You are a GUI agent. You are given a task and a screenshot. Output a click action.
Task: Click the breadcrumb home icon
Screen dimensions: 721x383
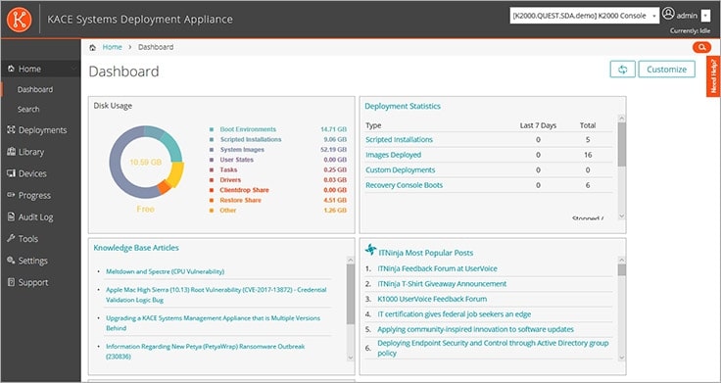pos(92,47)
